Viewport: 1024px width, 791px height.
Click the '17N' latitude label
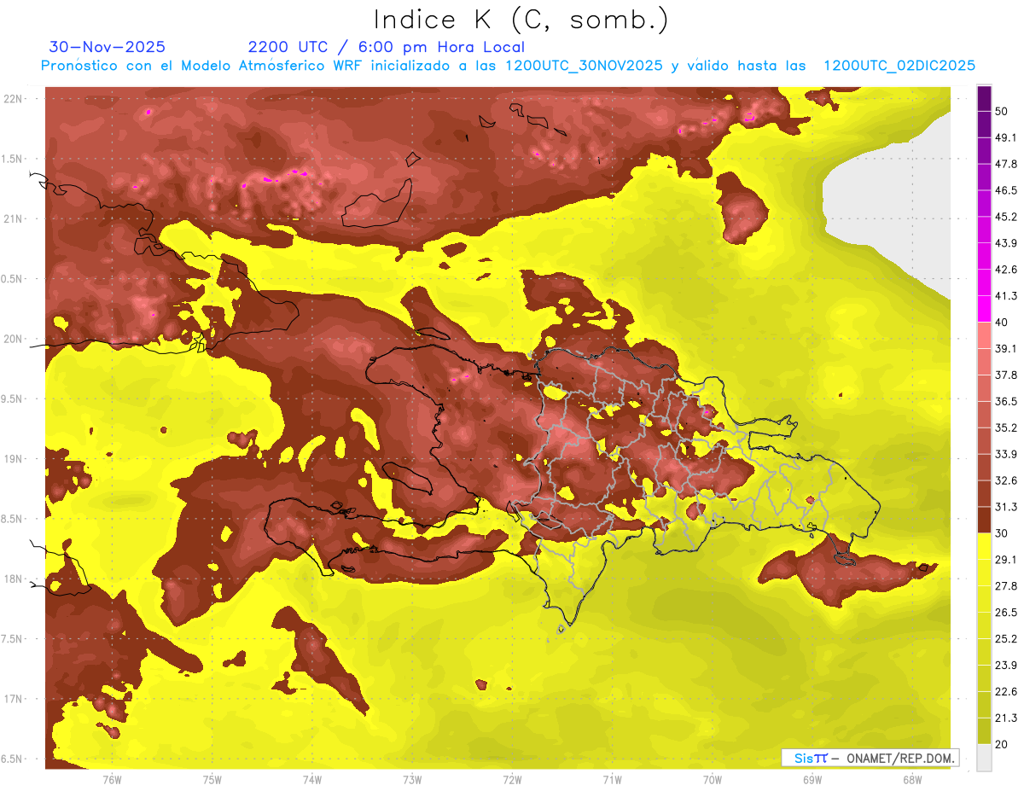click(14, 699)
